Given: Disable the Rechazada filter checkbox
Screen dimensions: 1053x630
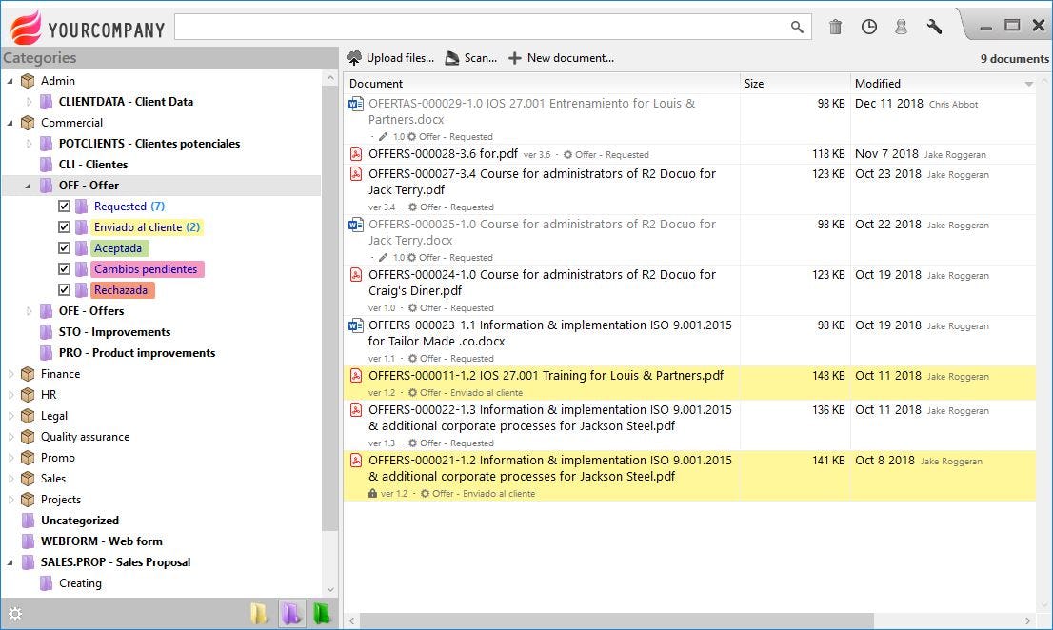Looking at the screenshot, I should click(x=65, y=289).
